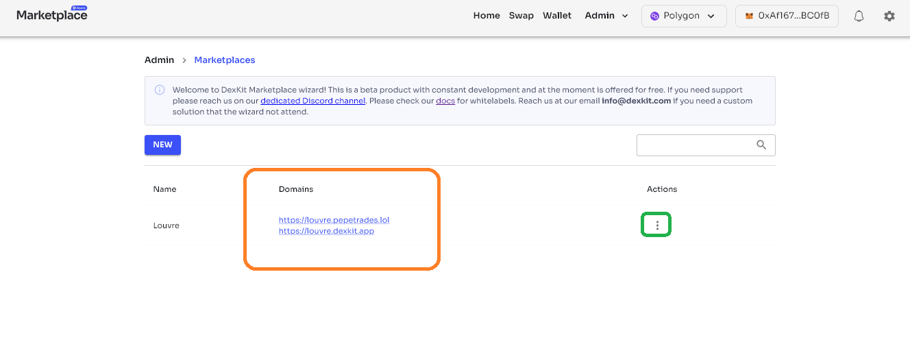Visit the louvre.dexkit.app domain link
Screen dimensions: 910x344
[326, 231]
